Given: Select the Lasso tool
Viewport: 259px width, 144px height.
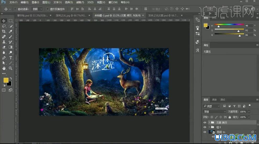Looking at the screenshot, I should click(x=4, y=26).
